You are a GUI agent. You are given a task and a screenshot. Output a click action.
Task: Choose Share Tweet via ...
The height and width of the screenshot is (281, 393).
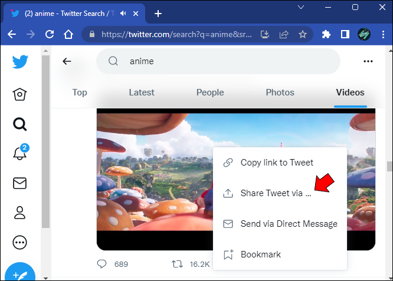coord(280,193)
